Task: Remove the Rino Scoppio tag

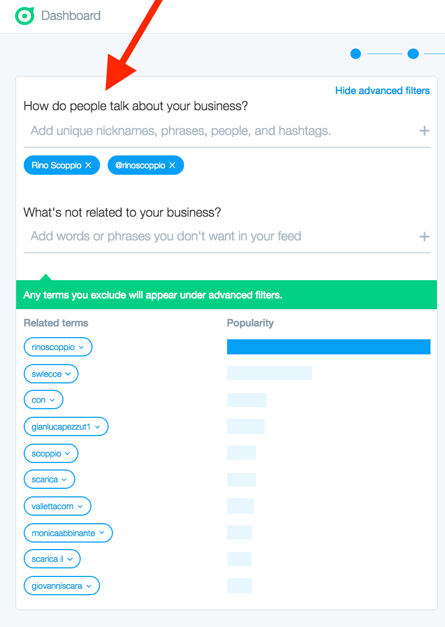Action: 89,166
